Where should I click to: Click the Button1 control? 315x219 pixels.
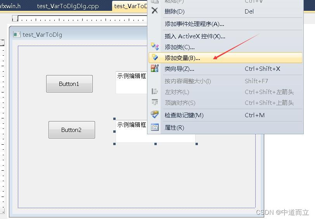tap(69, 84)
